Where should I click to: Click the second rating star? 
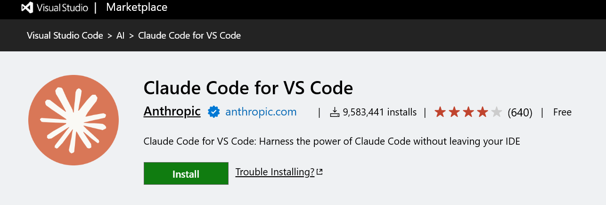tap(454, 112)
